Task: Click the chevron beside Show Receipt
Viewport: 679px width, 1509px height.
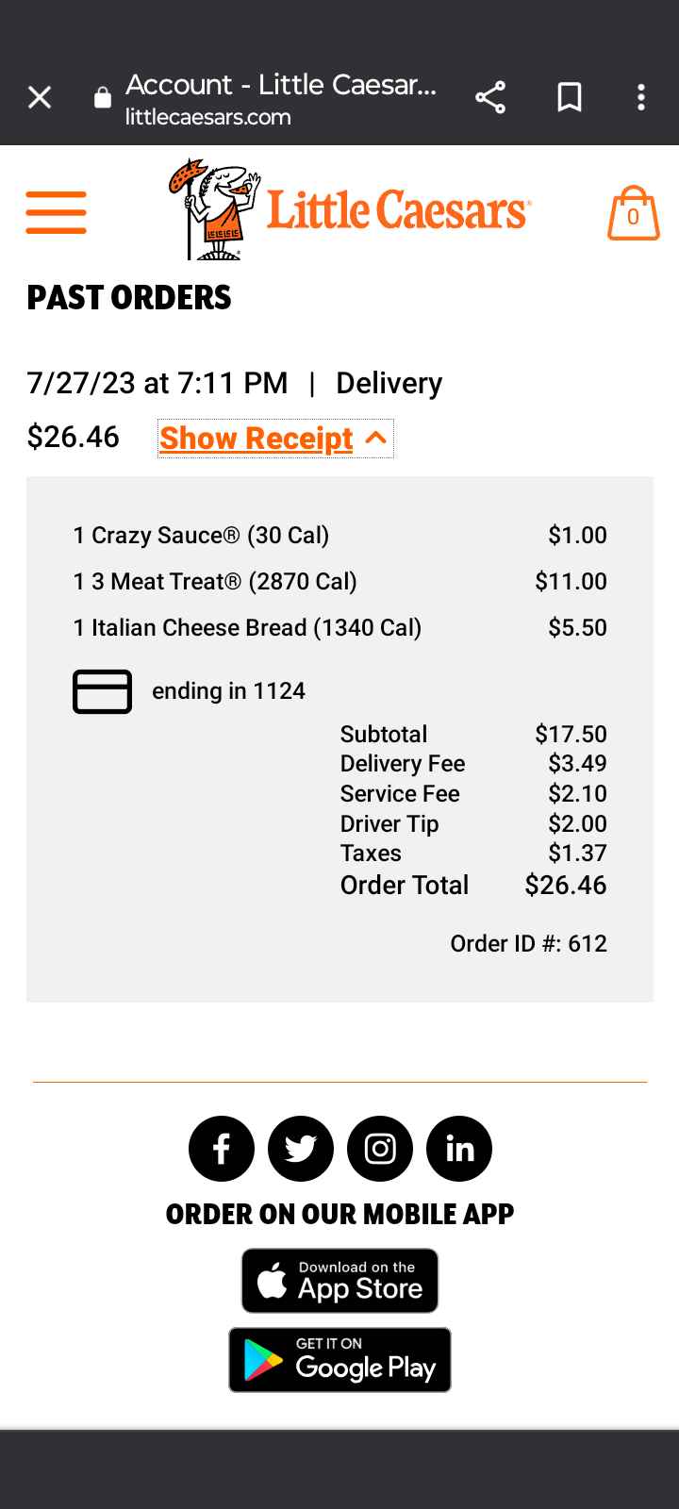Action: [x=376, y=439]
